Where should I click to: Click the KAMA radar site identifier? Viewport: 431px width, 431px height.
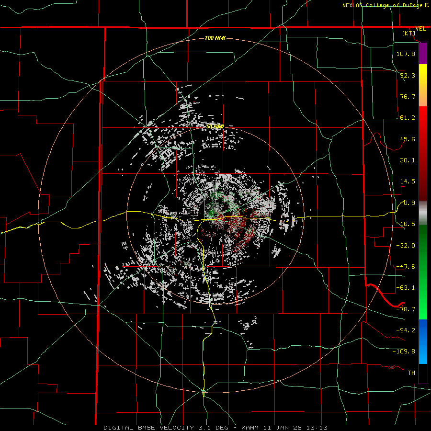pyautogui.click(x=250, y=428)
